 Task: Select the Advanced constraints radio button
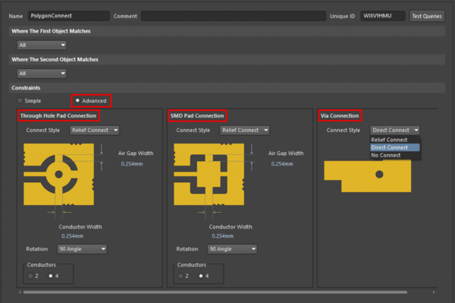coord(77,100)
